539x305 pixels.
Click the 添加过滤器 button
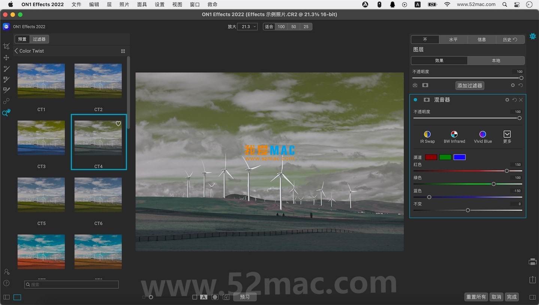[470, 85]
